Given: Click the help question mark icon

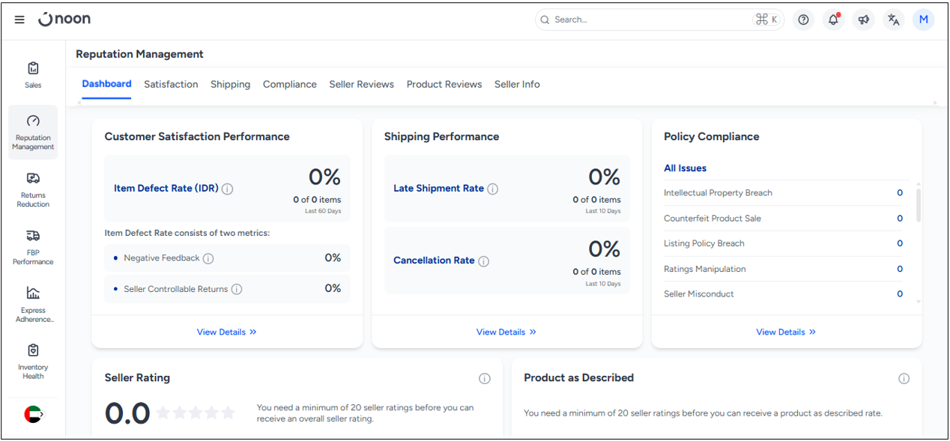Looking at the screenshot, I should click(803, 20).
